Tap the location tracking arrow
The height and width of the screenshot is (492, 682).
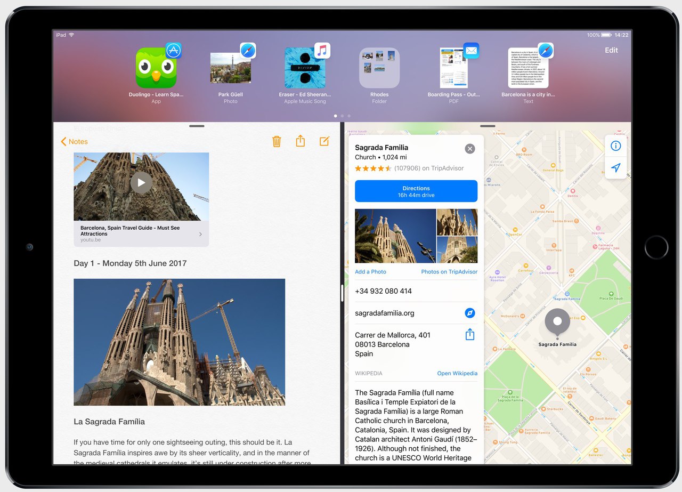click(x=615, y=168)
